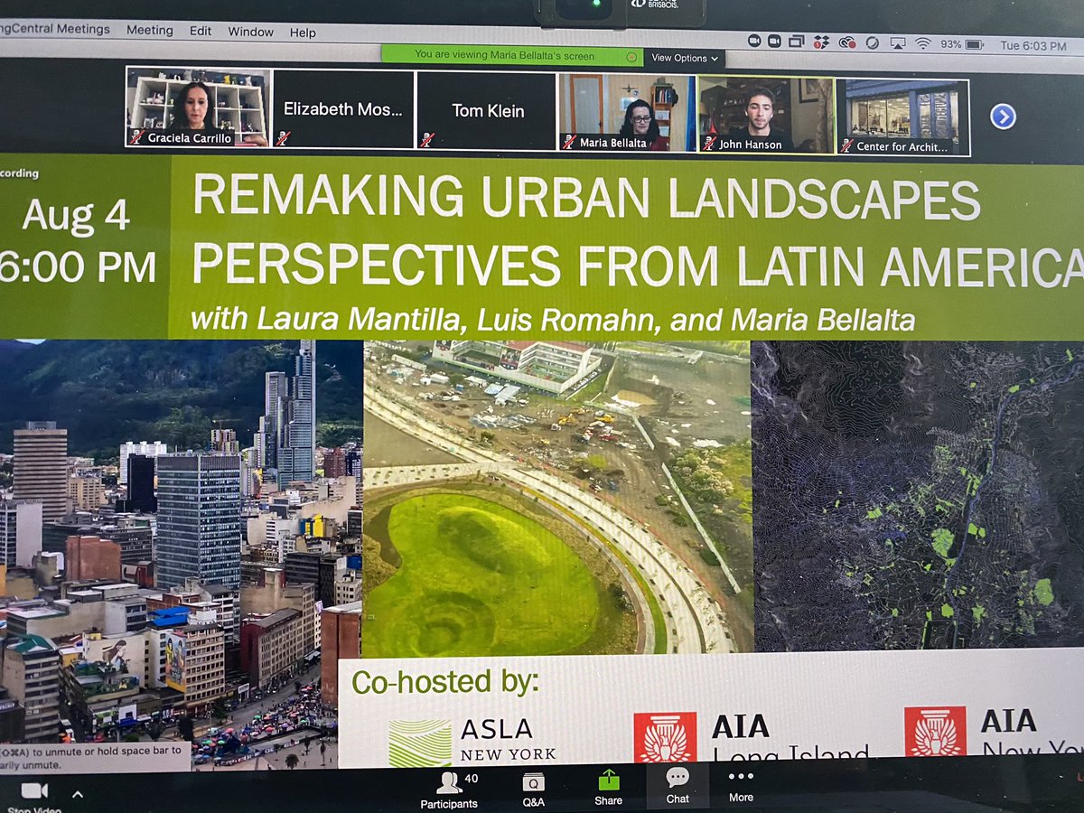Image resolution: width=1084 pixels, height=813 pixels.
Task: Click the green Share screen button
Action: pos(609,788)
